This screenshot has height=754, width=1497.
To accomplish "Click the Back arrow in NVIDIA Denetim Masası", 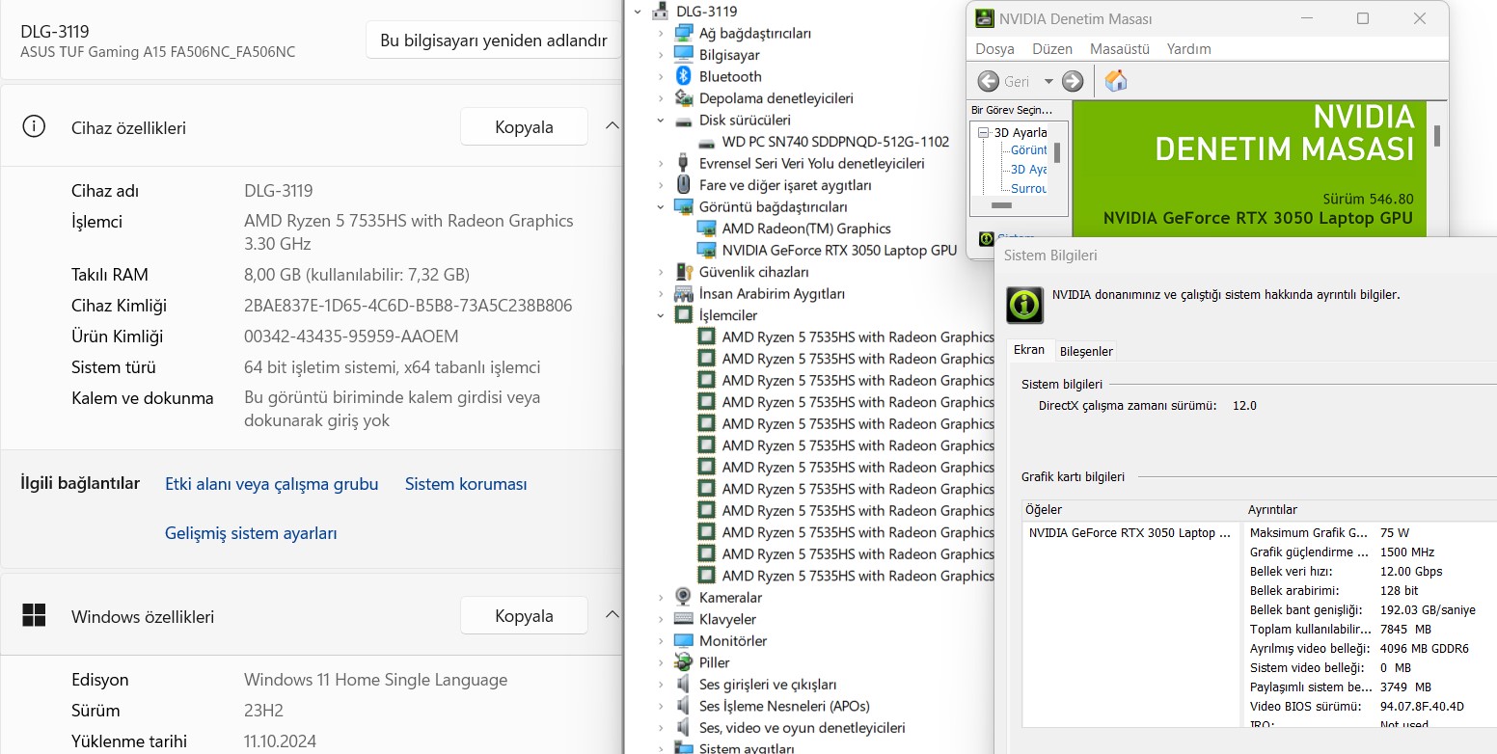I will click(x=989, y=81).
